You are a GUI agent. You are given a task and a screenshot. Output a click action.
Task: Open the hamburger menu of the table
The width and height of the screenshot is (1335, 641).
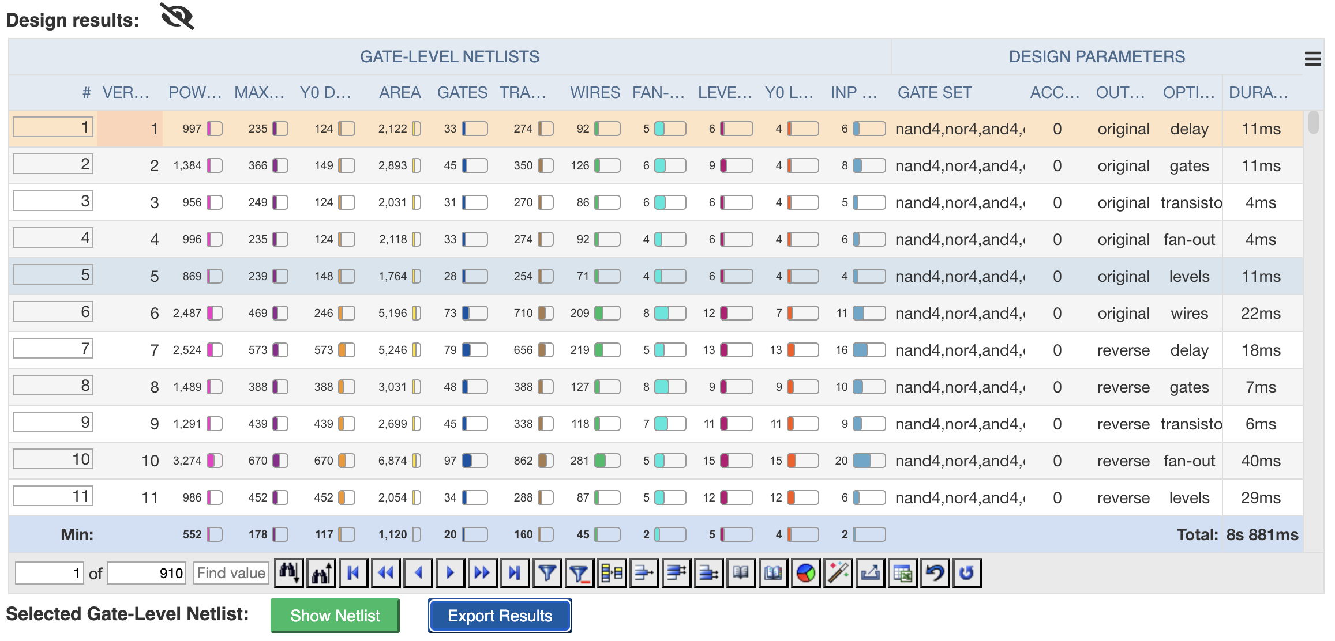pos(1312,59)
